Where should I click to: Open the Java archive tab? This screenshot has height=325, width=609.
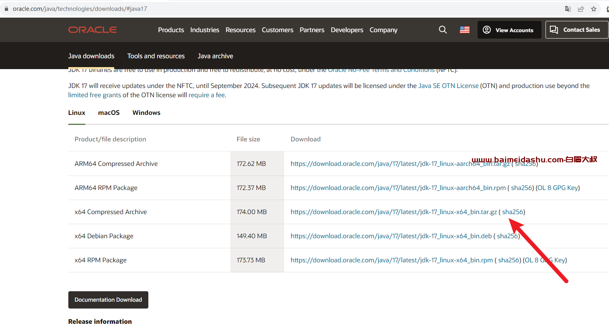pos(215,56)
